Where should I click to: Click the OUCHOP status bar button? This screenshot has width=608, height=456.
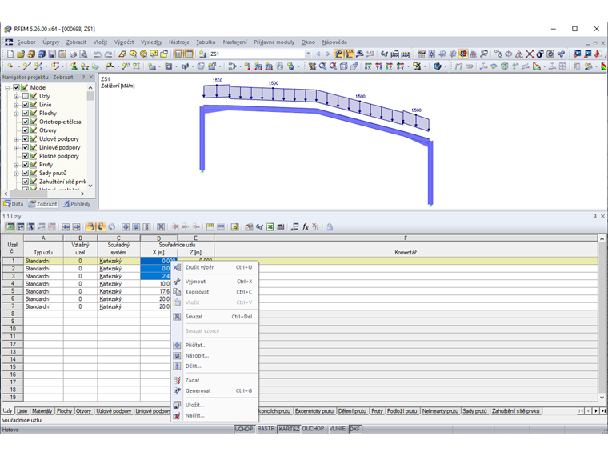pos(313,429)
